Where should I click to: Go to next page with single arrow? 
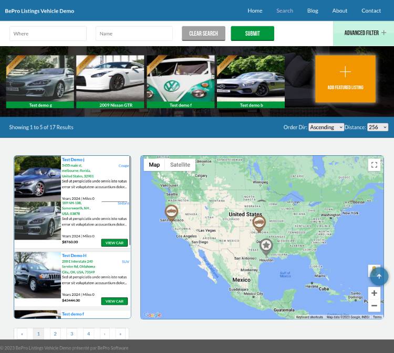click(x=105, y=334)
